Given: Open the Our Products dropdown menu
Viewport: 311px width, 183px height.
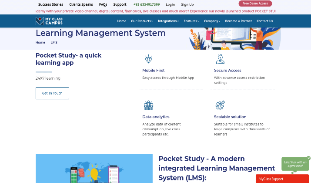Looking at the screenshot, I should [142, 21].
